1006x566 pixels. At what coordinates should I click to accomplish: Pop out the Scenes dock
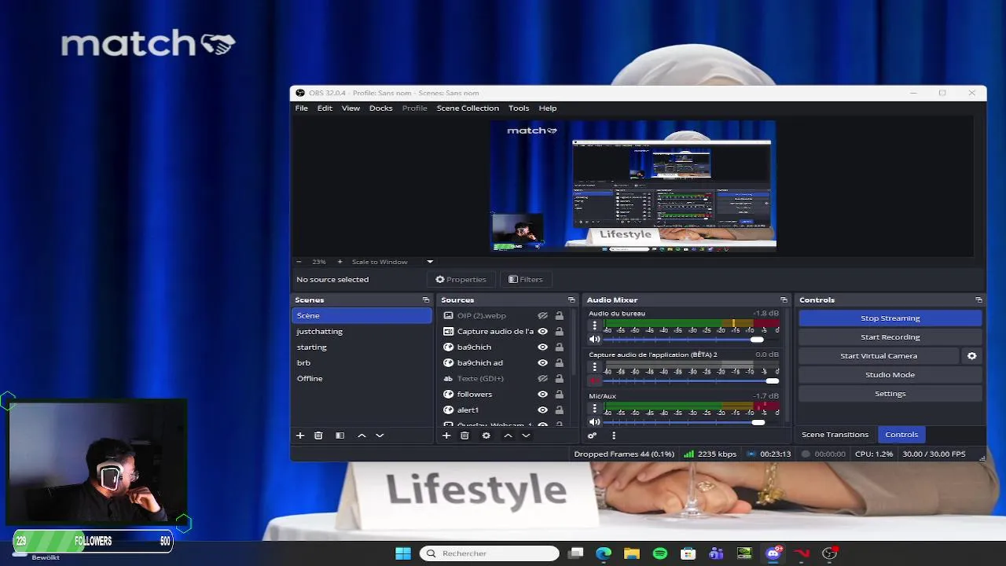(426, 300)
